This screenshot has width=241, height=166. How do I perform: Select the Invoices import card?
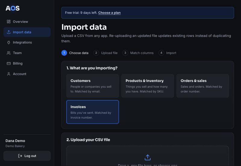coord(92,112)
